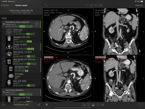Select the four-viewport grid layout icon
The image size is (145, 109).
(101, 5)
